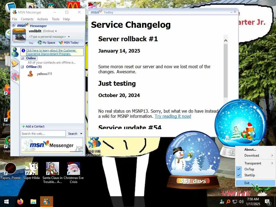
Task: Click the Search the web input field
Action: [43, 134]
